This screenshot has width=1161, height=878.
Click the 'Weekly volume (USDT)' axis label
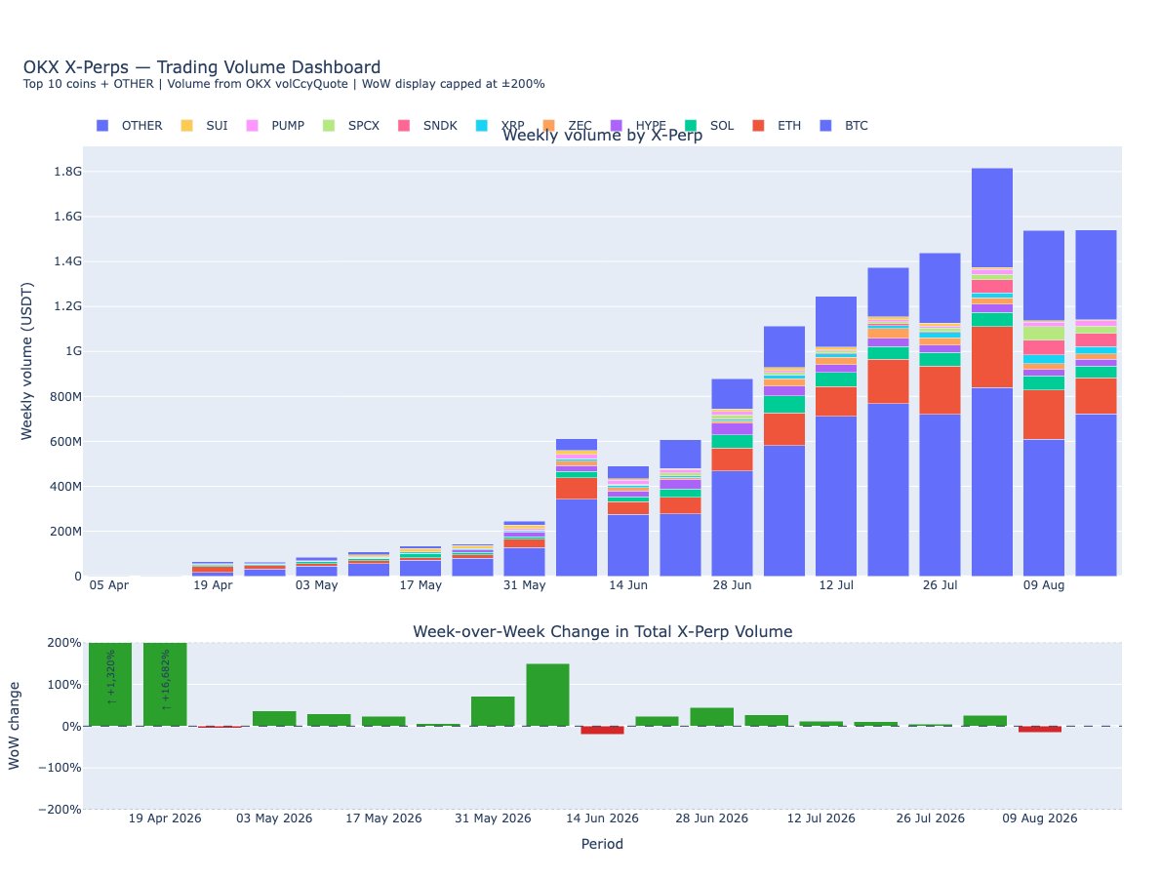coord(27,361)
